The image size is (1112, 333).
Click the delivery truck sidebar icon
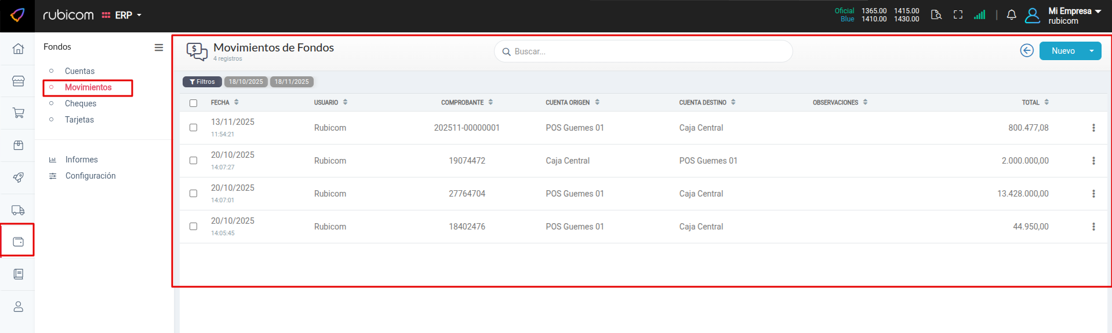pyautogui.click(x=18, y=210)
